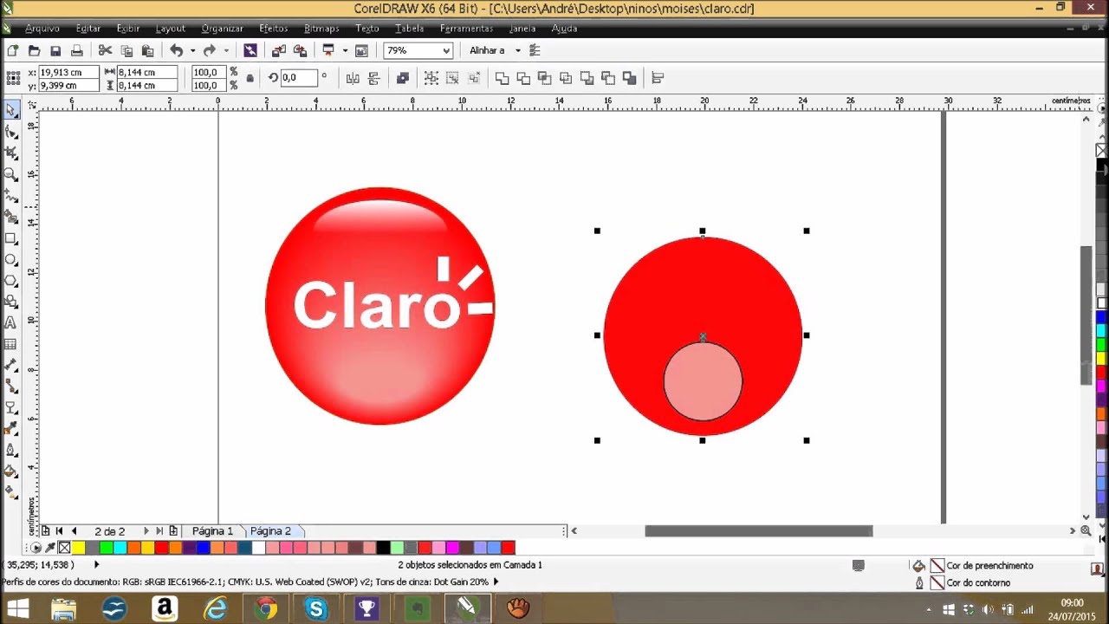Go to the first page button
This screenshot has height=624, width=1109.
pos(59,531)
